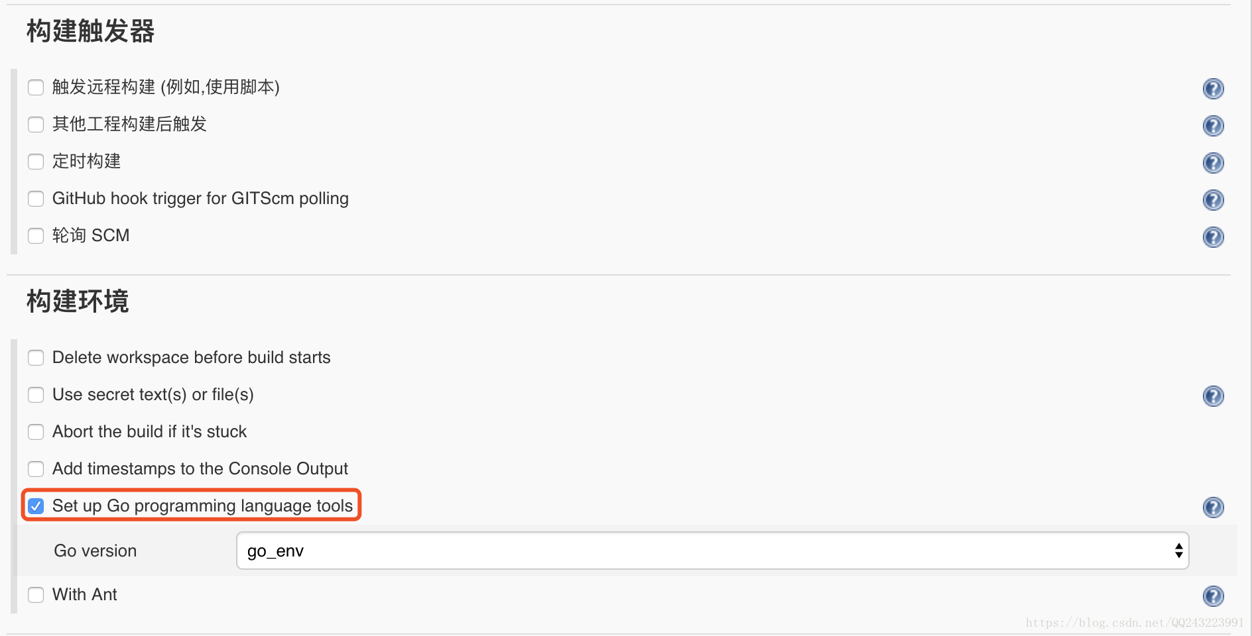Screen dimensions: 1252x636
Task: Open help for Go programming language tools
Action: point(1213,507)
